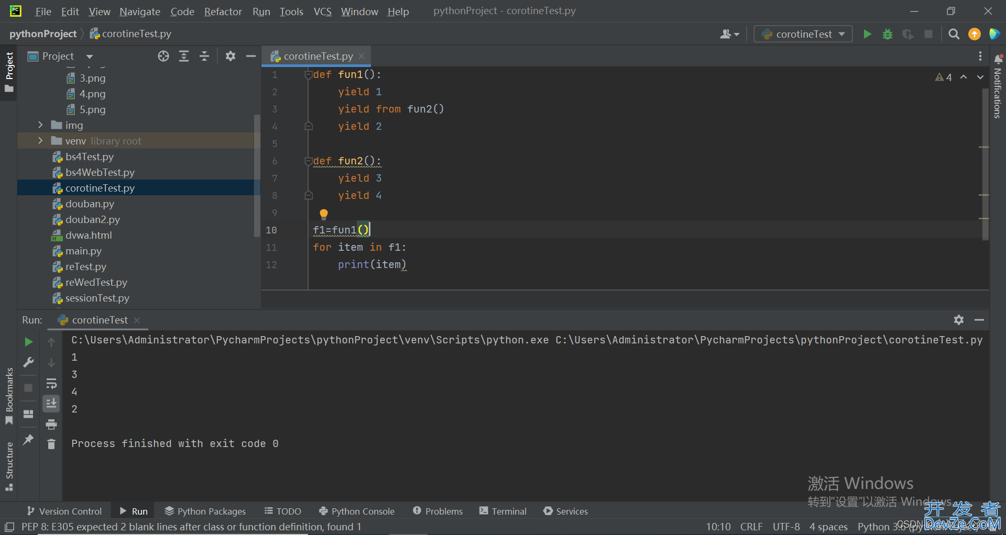
Task: Click the yellow lightbulb quick-fix icon
Action: tap(324, 214)
